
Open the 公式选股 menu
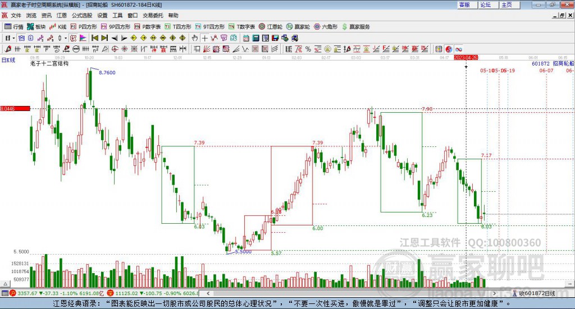[82, 15]
